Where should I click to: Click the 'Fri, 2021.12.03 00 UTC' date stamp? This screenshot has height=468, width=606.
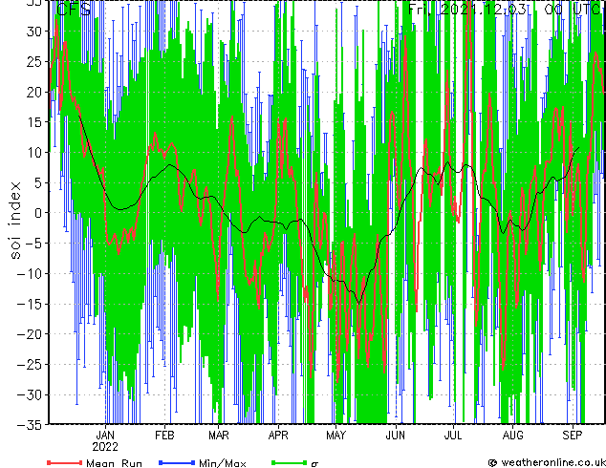point(506,9)
